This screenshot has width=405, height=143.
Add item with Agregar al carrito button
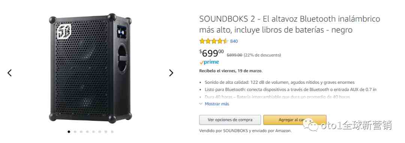[x=295, y=120]
